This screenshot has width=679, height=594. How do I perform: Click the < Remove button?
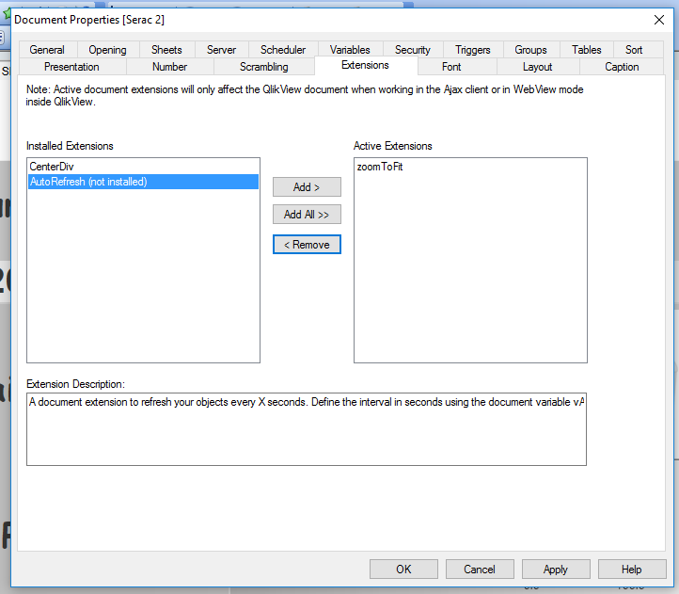coord(307,245)
